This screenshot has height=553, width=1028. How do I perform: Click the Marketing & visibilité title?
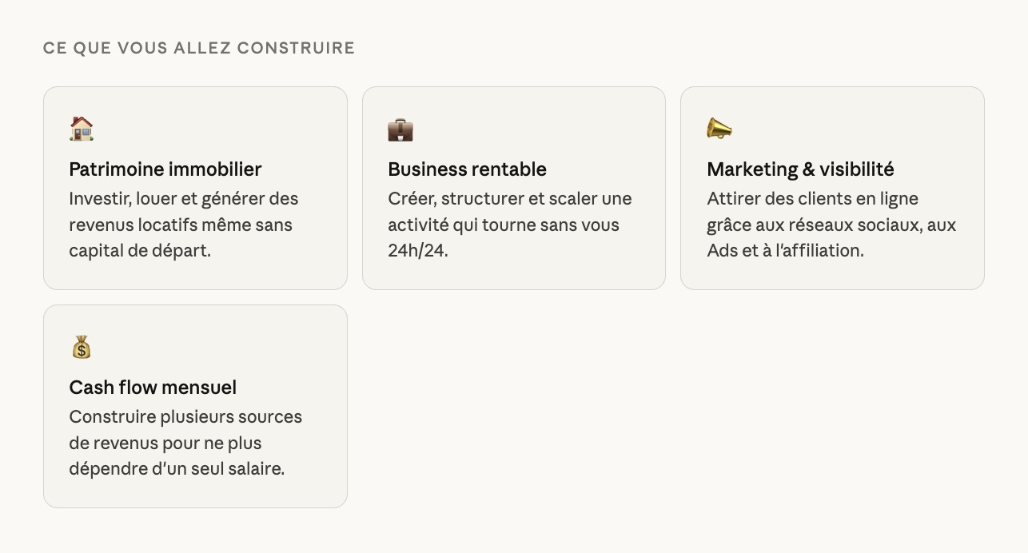click(x=800, y=169)
